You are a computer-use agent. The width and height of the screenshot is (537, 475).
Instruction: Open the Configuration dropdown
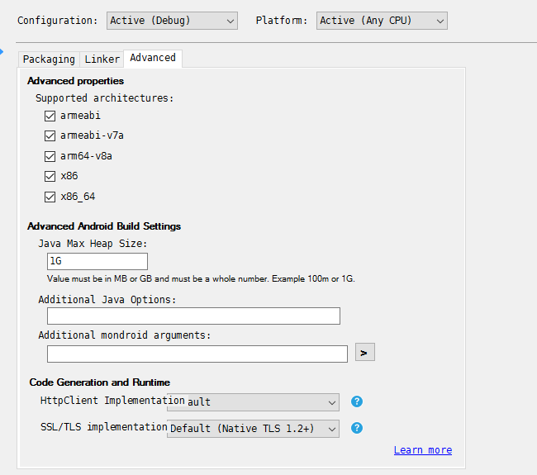coord(172,21)
